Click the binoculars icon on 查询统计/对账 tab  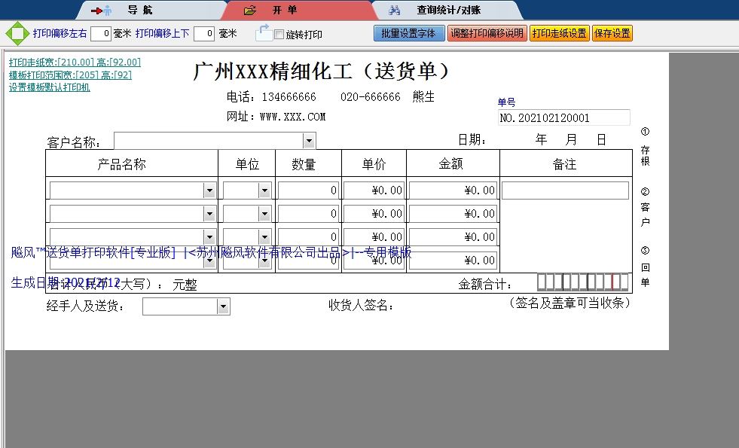click(395, 10)
